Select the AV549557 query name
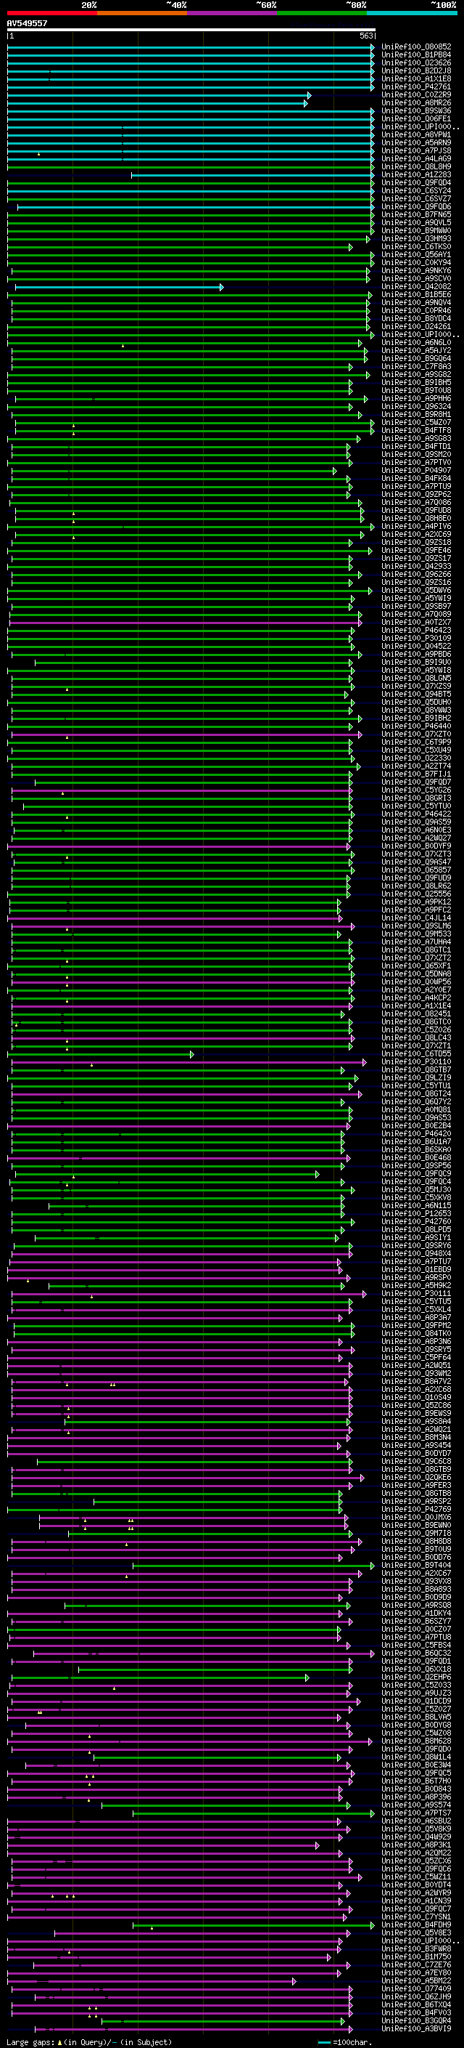Screen dimensions: 464x2048 click(x=27, y=23)
